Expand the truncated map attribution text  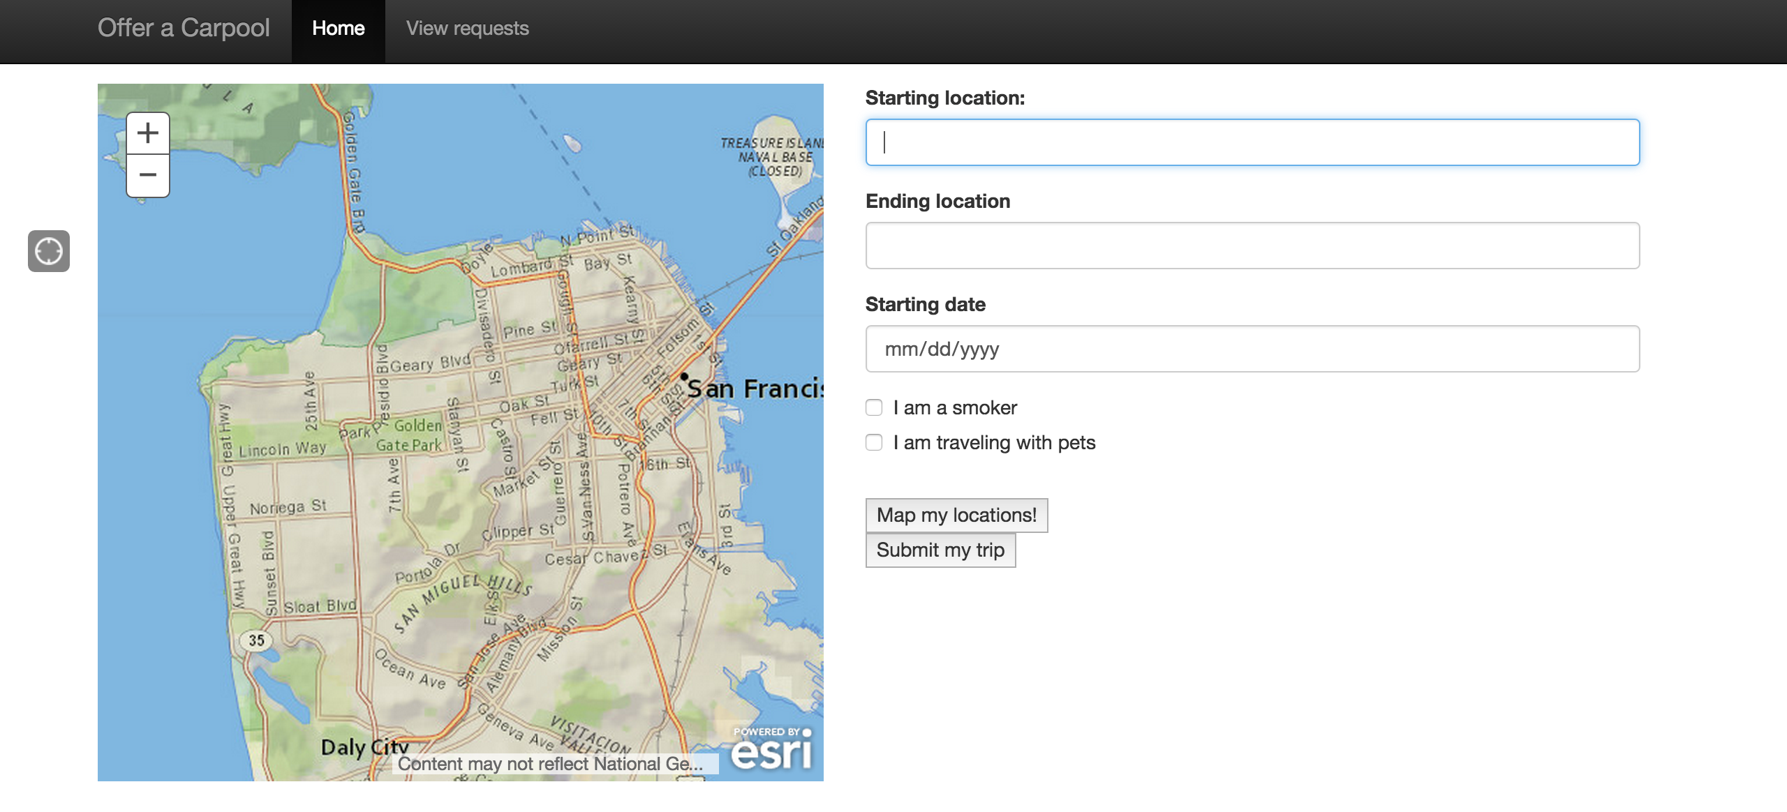point(551,764)
